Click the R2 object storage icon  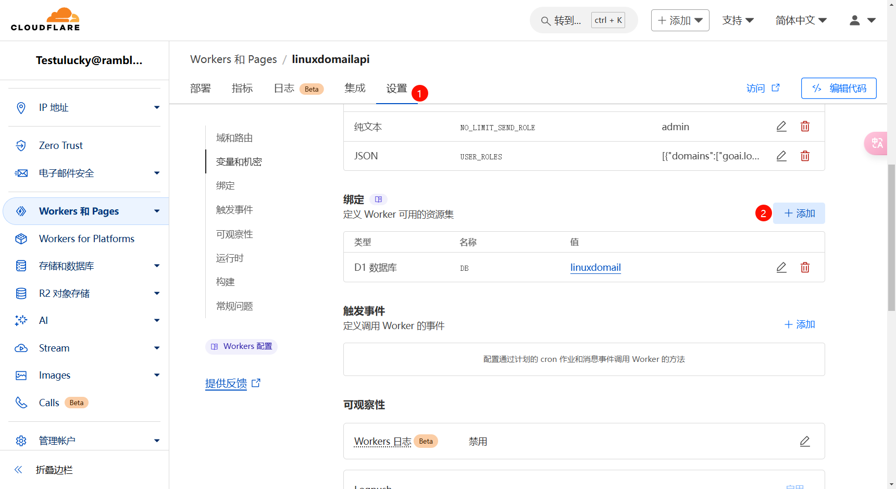[x=21, y=294]
